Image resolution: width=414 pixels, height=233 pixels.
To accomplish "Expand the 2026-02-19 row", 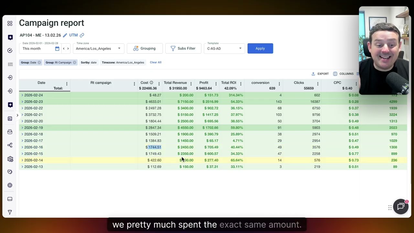I will click(x=22, y=128).
